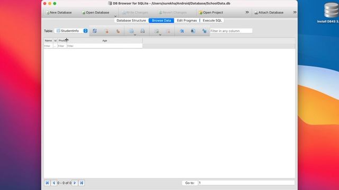Open the small dropdown arrow below Open Database
Screen dimensions: 339x190
pyautogui.click(x=115, y=16)
